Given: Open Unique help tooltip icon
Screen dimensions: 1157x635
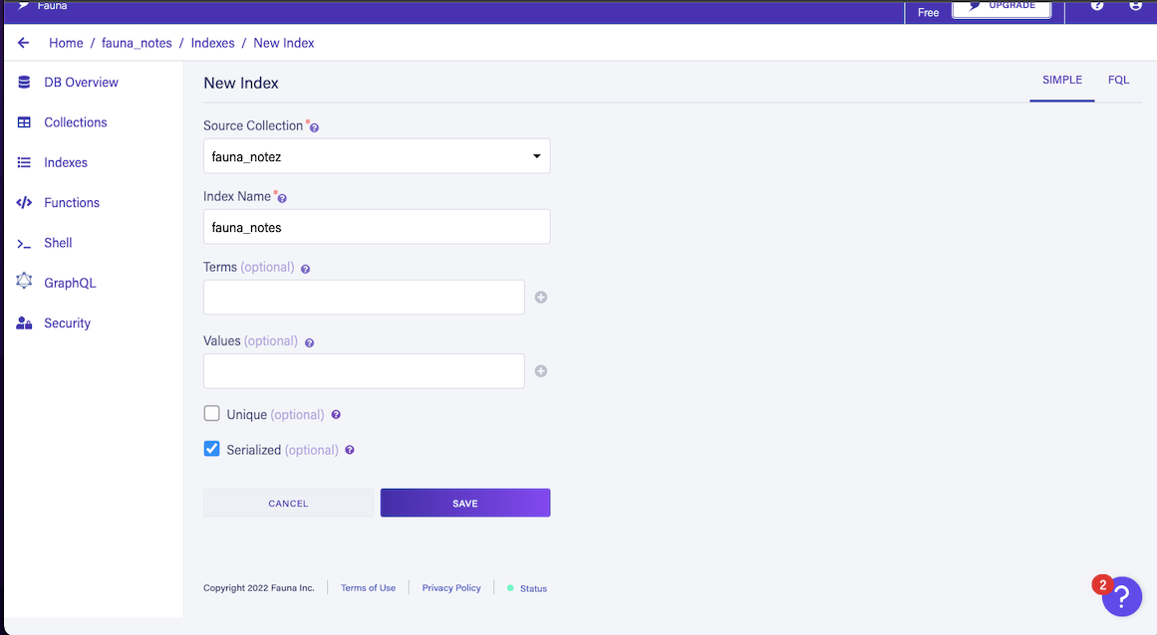Looking at the screenshot, I should click(336, 415).
